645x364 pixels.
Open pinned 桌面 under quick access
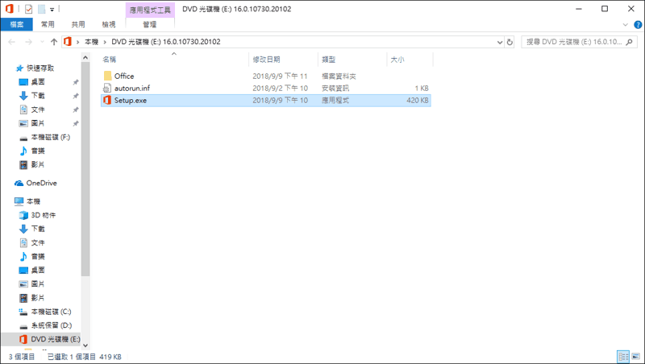pos(38,82)
